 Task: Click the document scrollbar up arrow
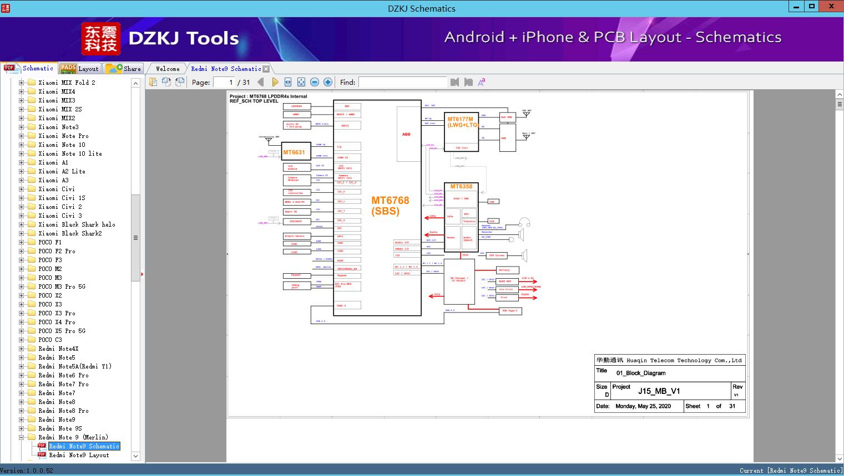pyautogui.click(x=840, y=95)
